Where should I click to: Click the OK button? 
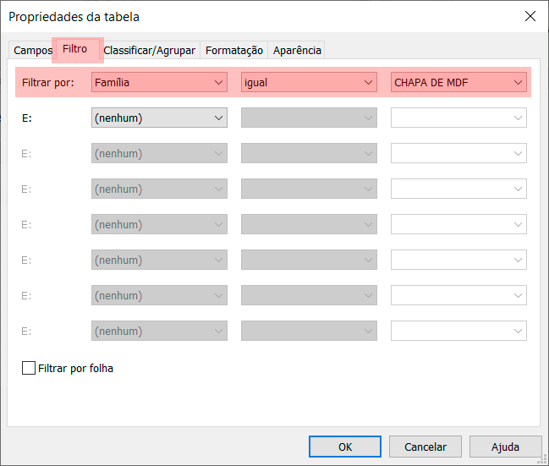(344, 447)
